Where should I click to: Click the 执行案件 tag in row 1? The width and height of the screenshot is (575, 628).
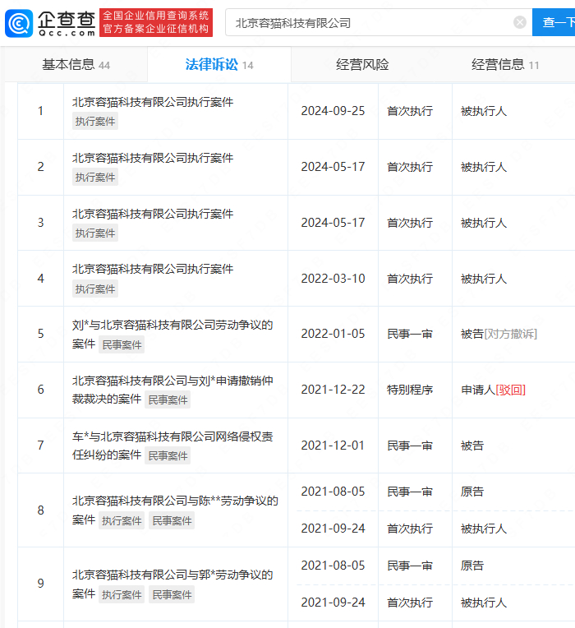point(95,122)
